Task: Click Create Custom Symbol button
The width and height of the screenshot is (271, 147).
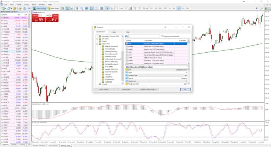Action: point(148,89)
